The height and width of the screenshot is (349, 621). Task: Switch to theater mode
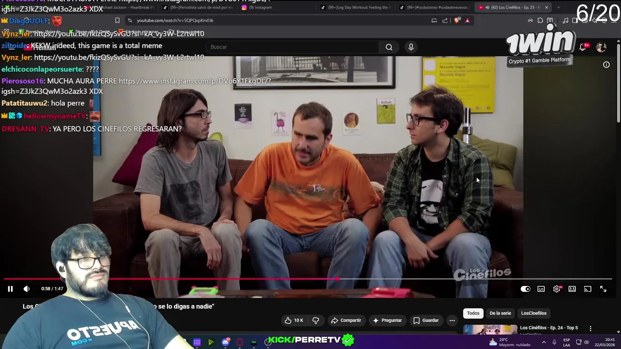point(572,289)
